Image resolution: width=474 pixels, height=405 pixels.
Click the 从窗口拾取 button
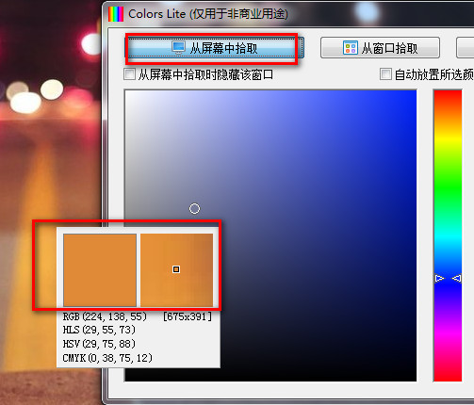(380, 48)
